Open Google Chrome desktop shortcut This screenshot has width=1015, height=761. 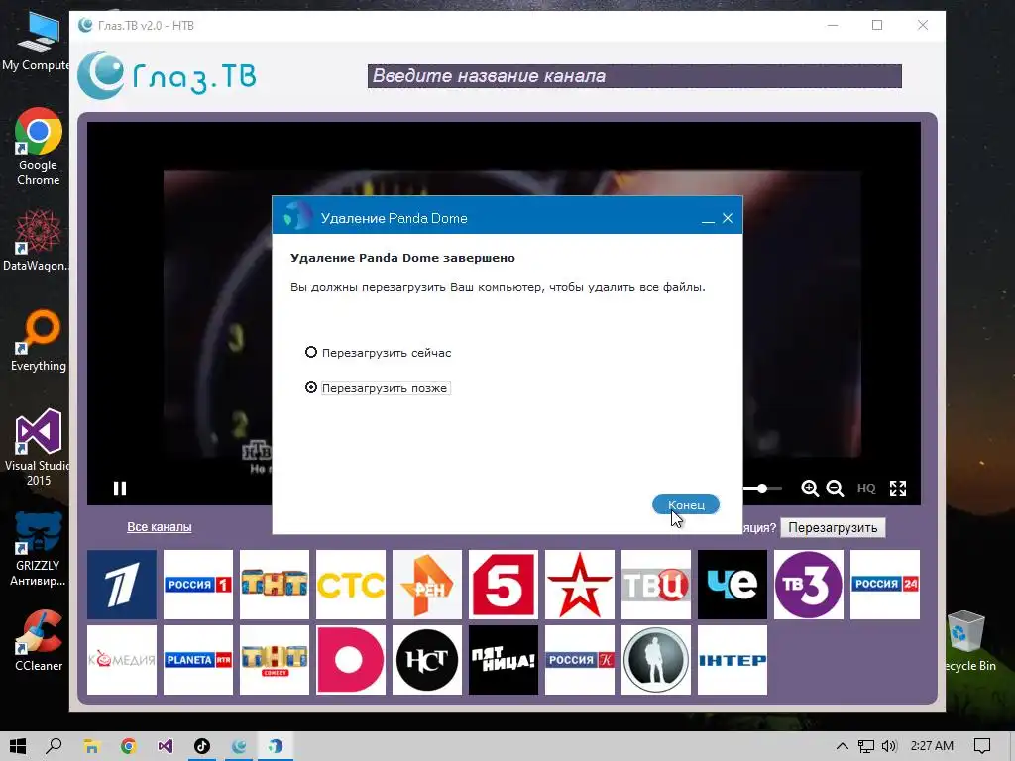[39, 147]
